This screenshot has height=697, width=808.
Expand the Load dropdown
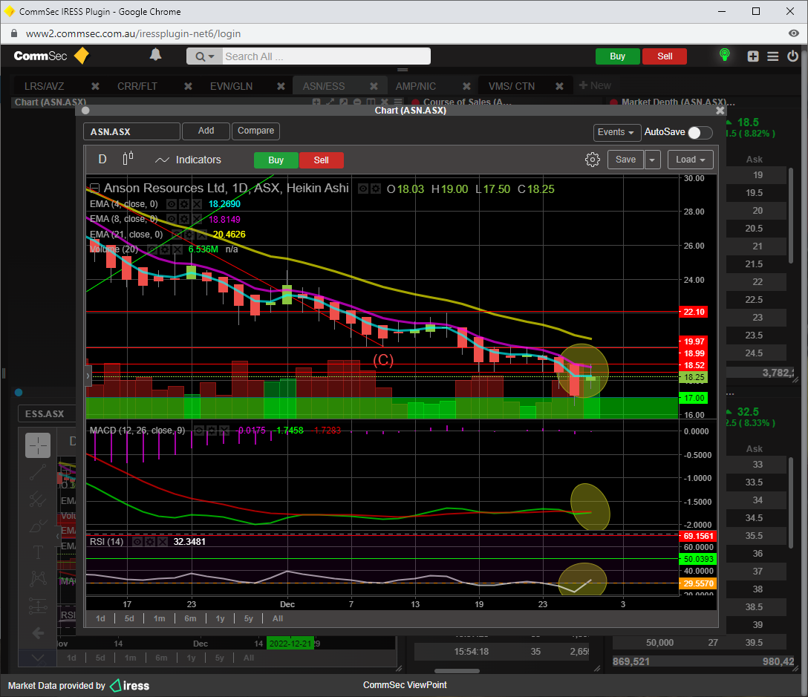point(690,160)
